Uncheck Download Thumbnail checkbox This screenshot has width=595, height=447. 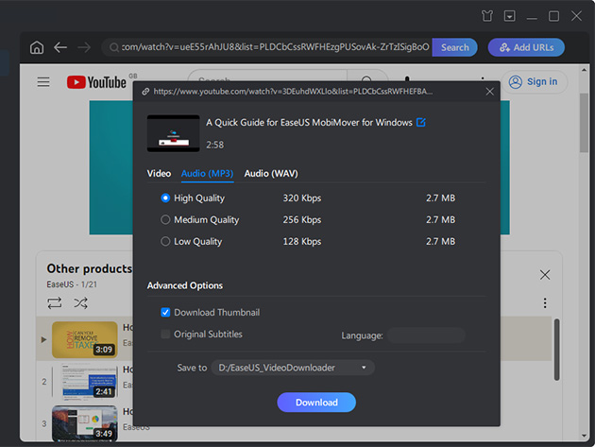click(166, 313)
